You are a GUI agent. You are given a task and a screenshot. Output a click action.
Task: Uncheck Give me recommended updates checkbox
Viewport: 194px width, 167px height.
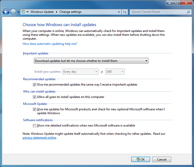(x=35, y=85)
